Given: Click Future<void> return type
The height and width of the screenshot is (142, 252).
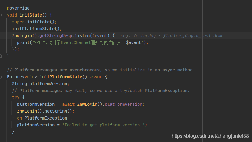Looking at the screenshot, I should click(22, 77).
